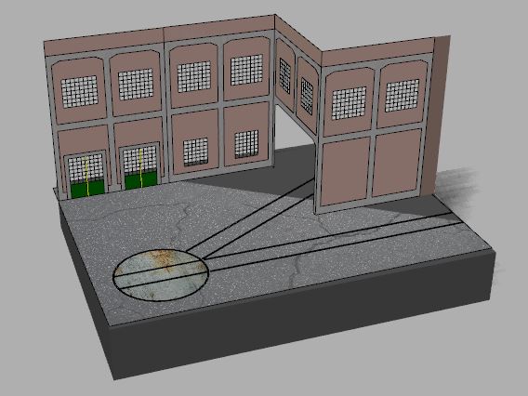Select the small lower window beside the gateway
Viewport: 528px width, 396px height.
[246, 144]
